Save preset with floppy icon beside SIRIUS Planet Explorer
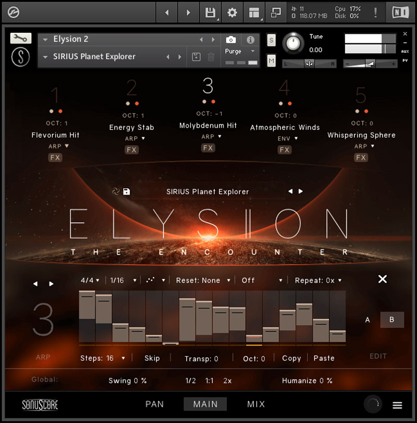This screenshot has height=423, width=417. pos(127,191)
